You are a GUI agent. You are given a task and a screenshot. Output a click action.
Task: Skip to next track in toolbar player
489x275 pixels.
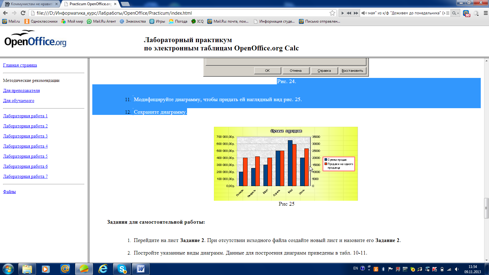tap(356, 13)
